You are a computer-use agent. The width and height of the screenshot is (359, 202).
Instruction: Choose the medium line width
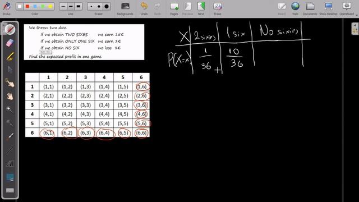tap(71, 6)
